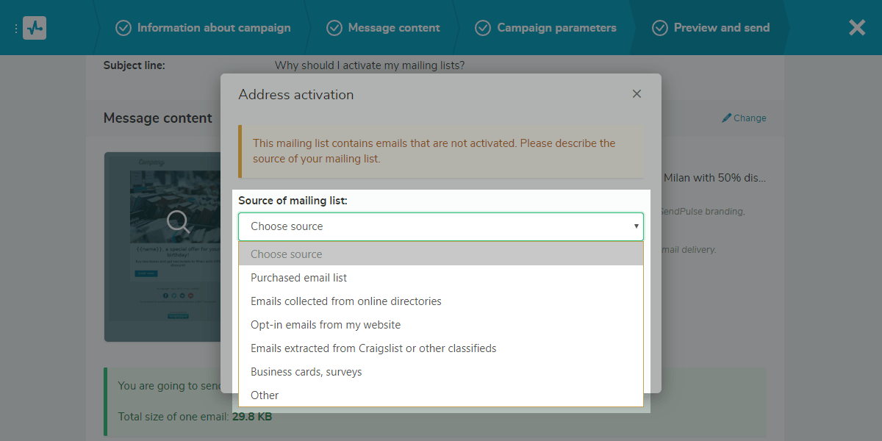882x441 pixels.
Task: Click checkmark icon of Preview and send
Action: coord(659,28)
